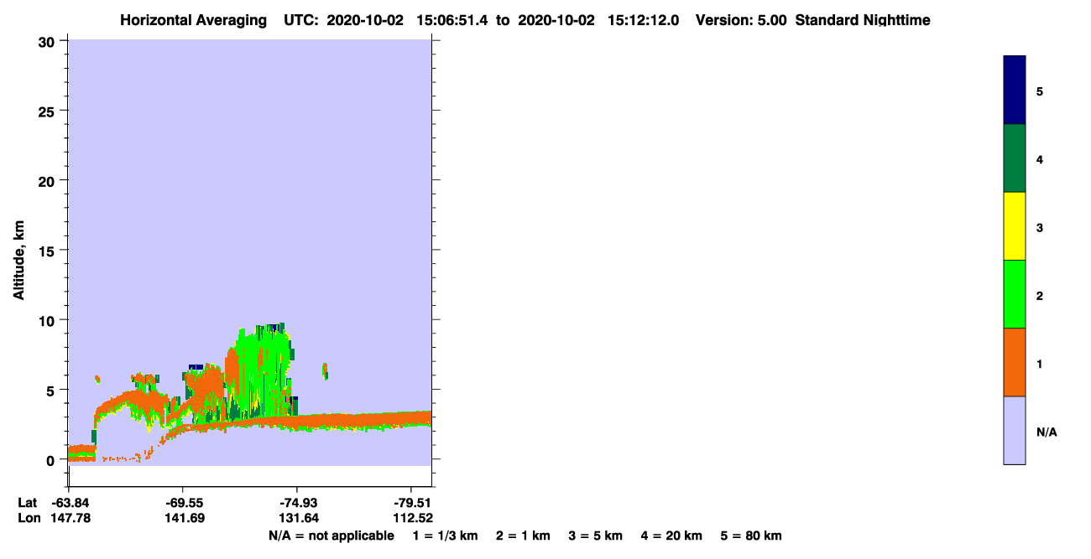1091x559 pixels.
Task: Click latitude value -79.51
Action: click(x=411, y=502)
